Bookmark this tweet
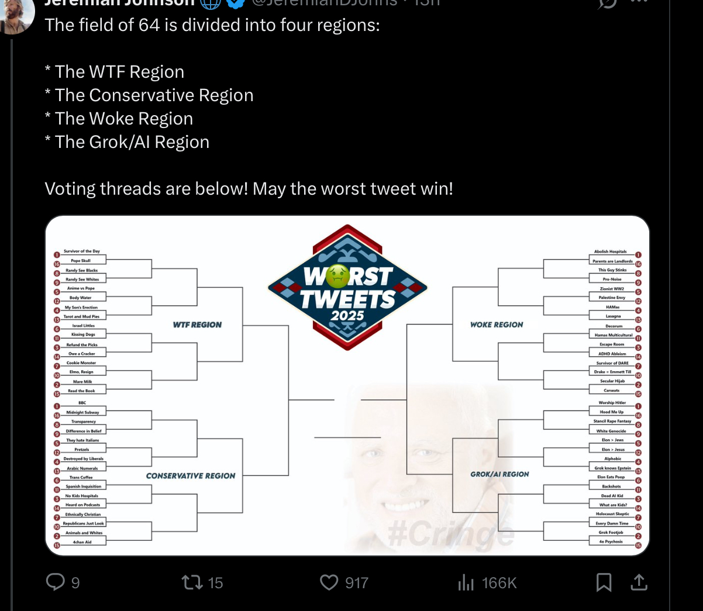The image size is (703, 611). click(x=604, y=582)
